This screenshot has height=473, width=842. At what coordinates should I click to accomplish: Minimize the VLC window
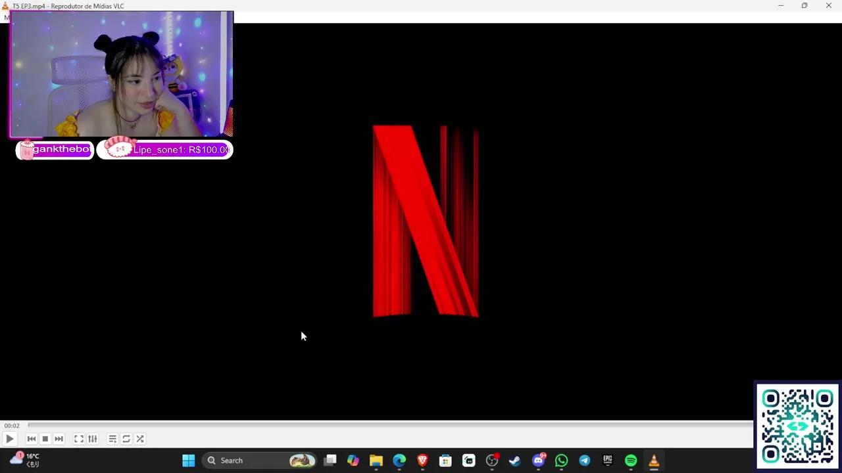781,6
